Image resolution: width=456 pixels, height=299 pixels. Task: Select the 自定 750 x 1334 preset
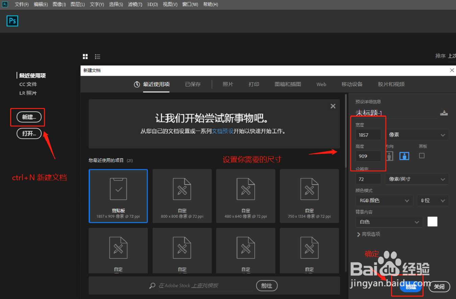[x=309, y=196]
